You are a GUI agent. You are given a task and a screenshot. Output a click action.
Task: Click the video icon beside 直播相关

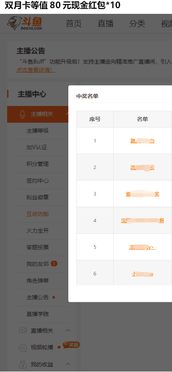tap(23, 330)
